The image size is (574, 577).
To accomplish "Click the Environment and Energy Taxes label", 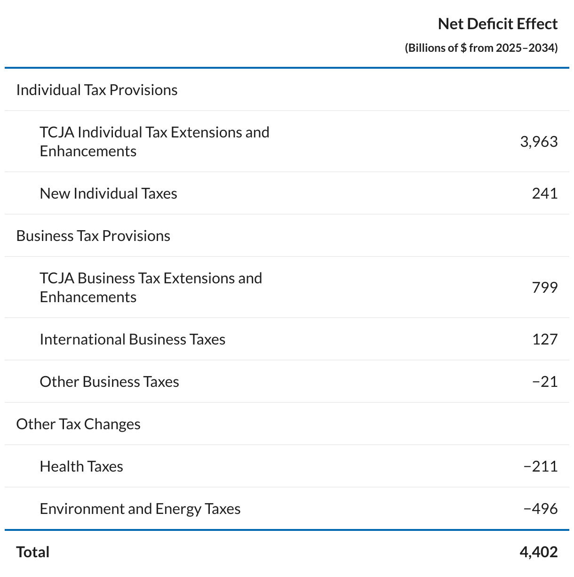I will 140,509.
